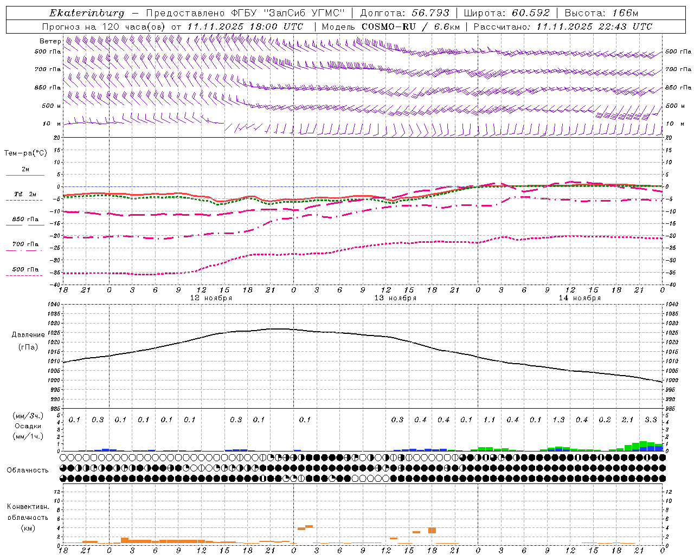Click the 'Конвективн.' convective cloud label

pyautogui.click(x=28, y=507)
